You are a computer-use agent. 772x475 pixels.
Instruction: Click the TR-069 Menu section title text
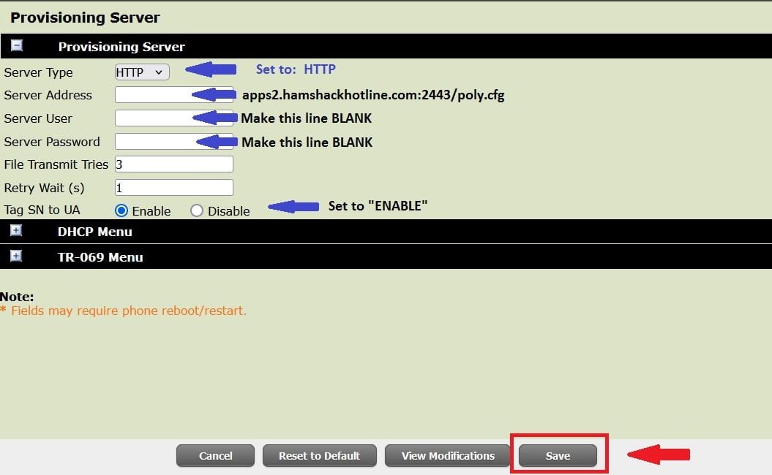coord(100,257)
